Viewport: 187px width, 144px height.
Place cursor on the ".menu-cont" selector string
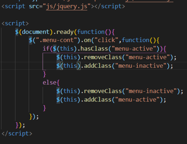[56, 40]
